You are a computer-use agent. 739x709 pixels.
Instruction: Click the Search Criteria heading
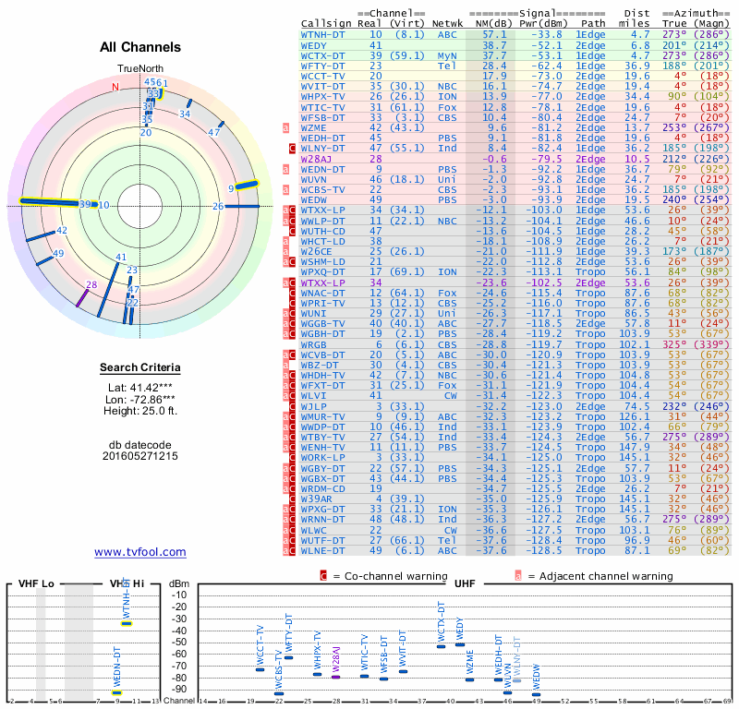pyautogui.click(x=140, y=367)
